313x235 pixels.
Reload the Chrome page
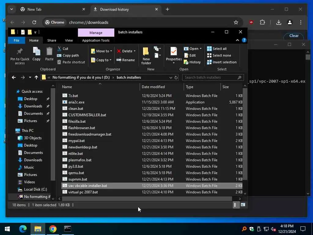pyautogui.click(x=34, y=22)
